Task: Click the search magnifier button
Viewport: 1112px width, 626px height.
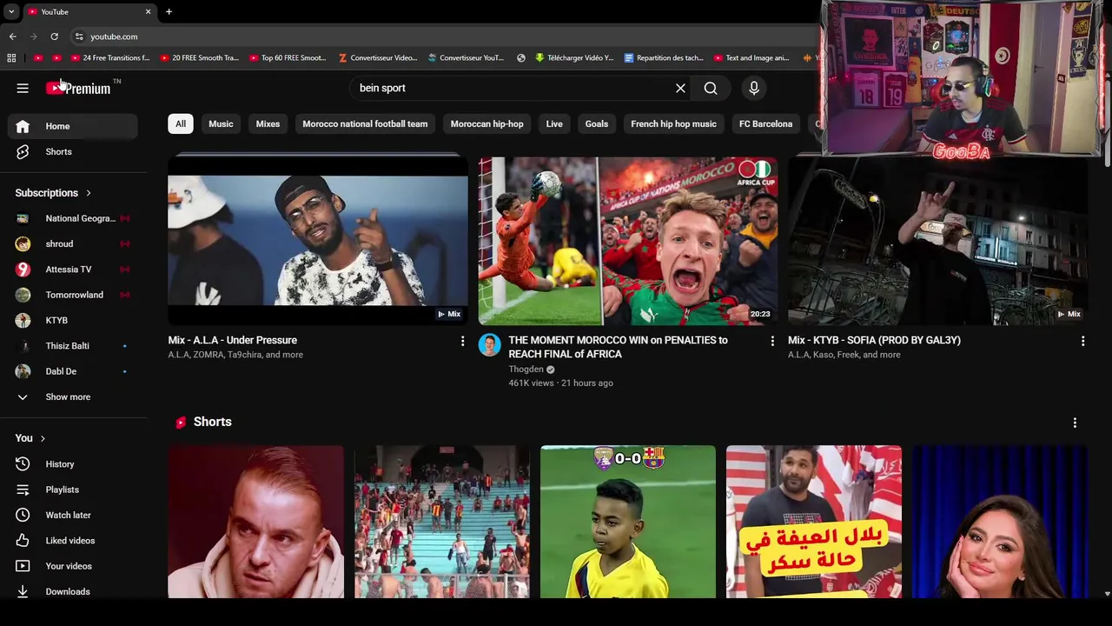Action: [711, 88]
